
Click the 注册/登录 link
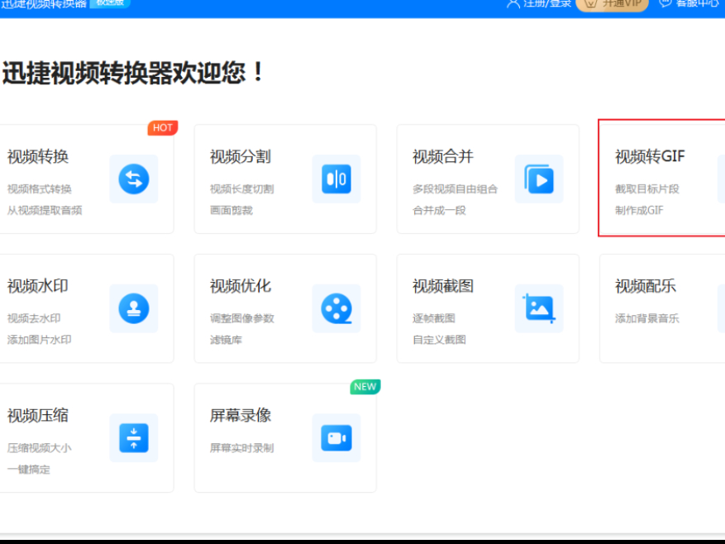[x=547, y=3]
